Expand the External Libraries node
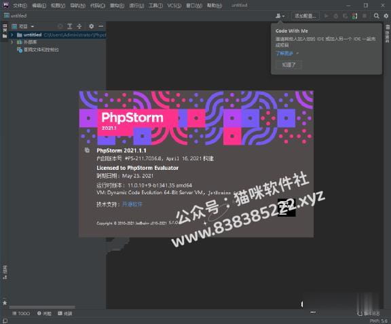Viewport: 391px width, 324px height. [12, 42]
